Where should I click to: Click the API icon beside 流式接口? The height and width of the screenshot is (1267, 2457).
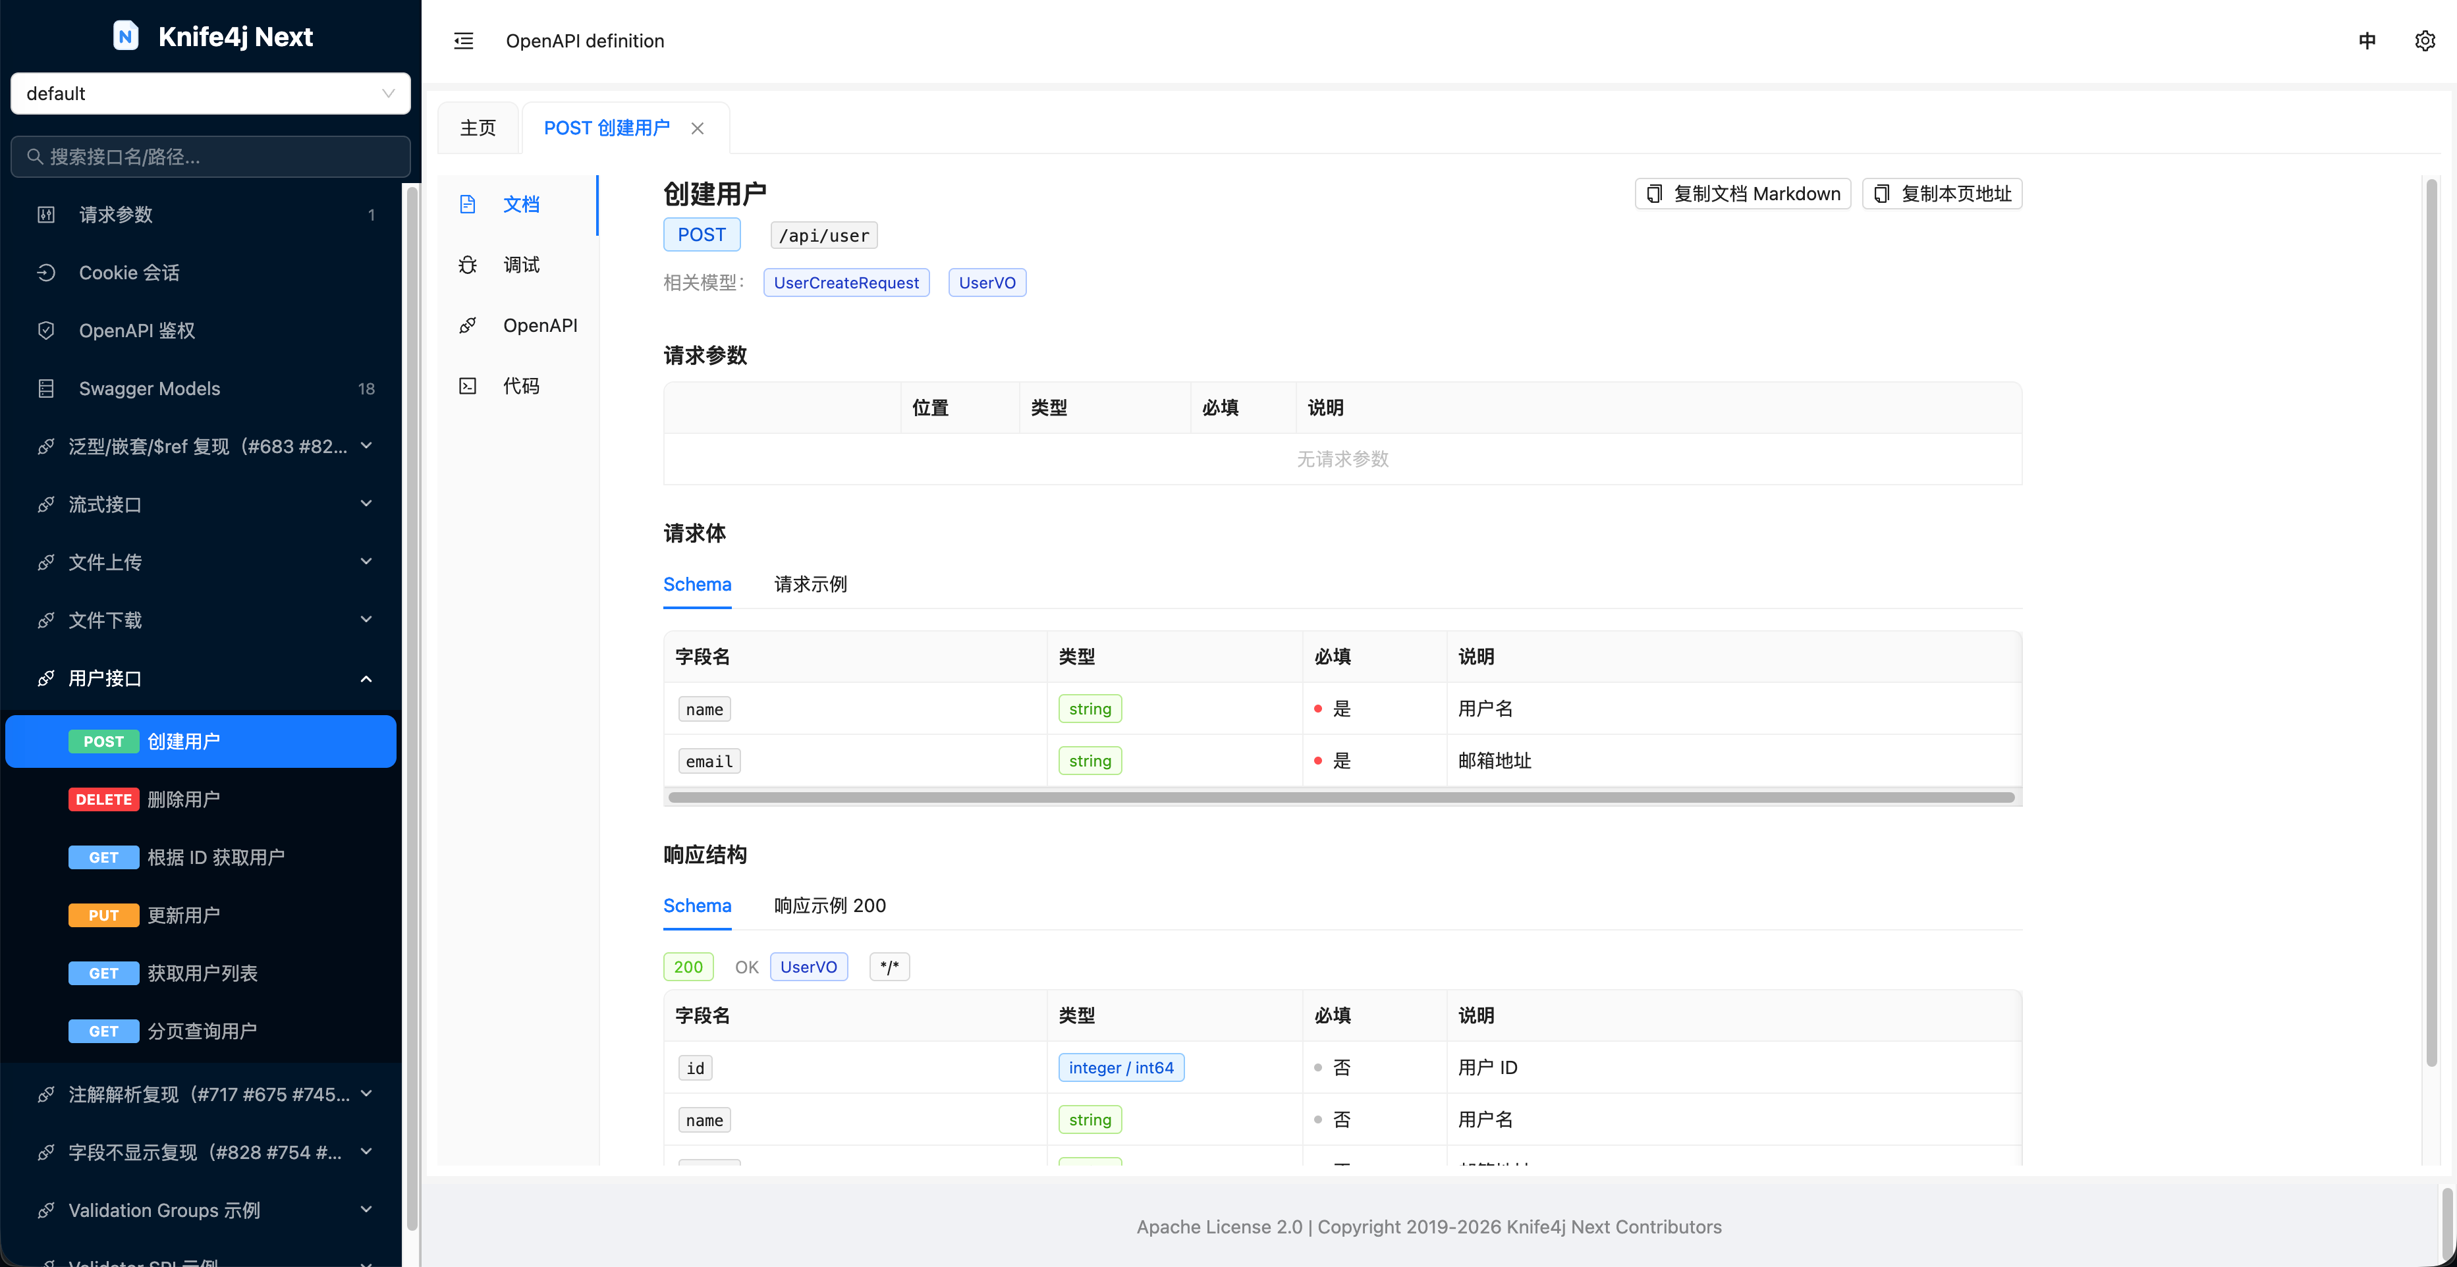[46, 504]
